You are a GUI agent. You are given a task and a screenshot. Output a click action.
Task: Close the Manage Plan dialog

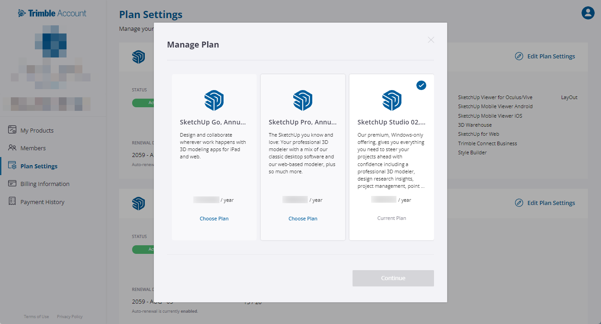pos(431,40)
